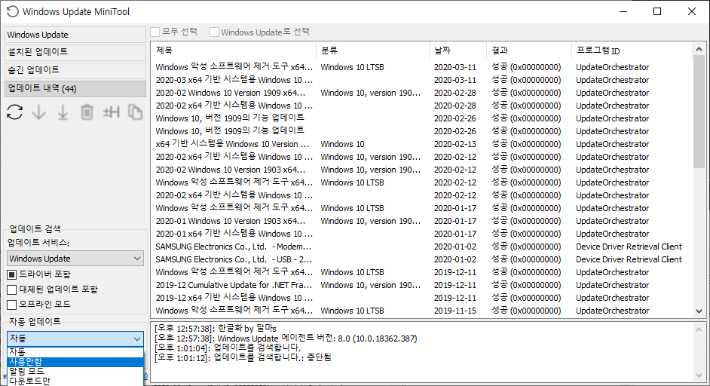Open the 업데이트 내역 (44) sidebar tab
Viewport: 710px width, 386px height.
point(75,88)
